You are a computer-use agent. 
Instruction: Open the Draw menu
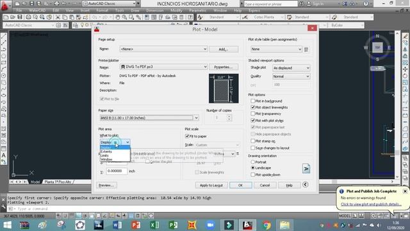(135, 10)
